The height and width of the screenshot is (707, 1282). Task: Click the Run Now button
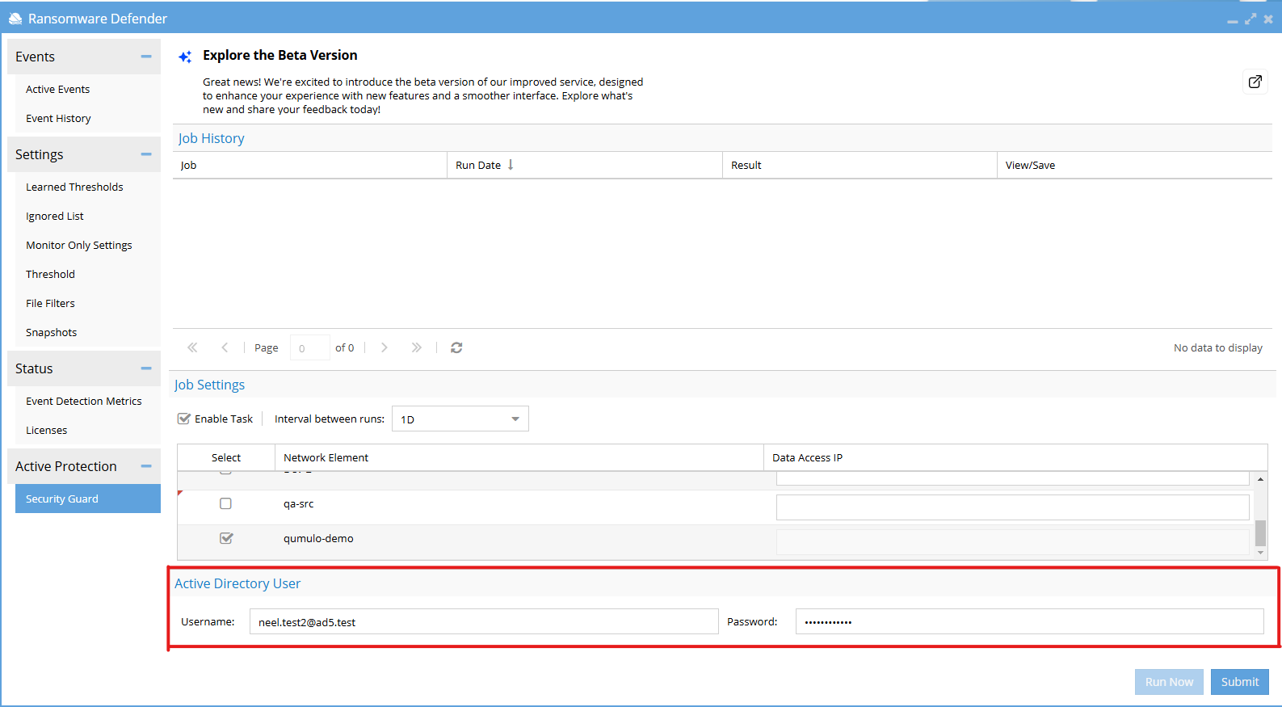coord(1169,682)
